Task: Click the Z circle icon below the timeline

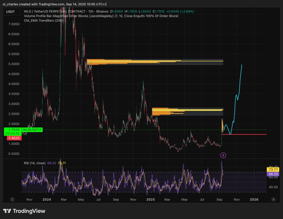Action: point(12,199)
